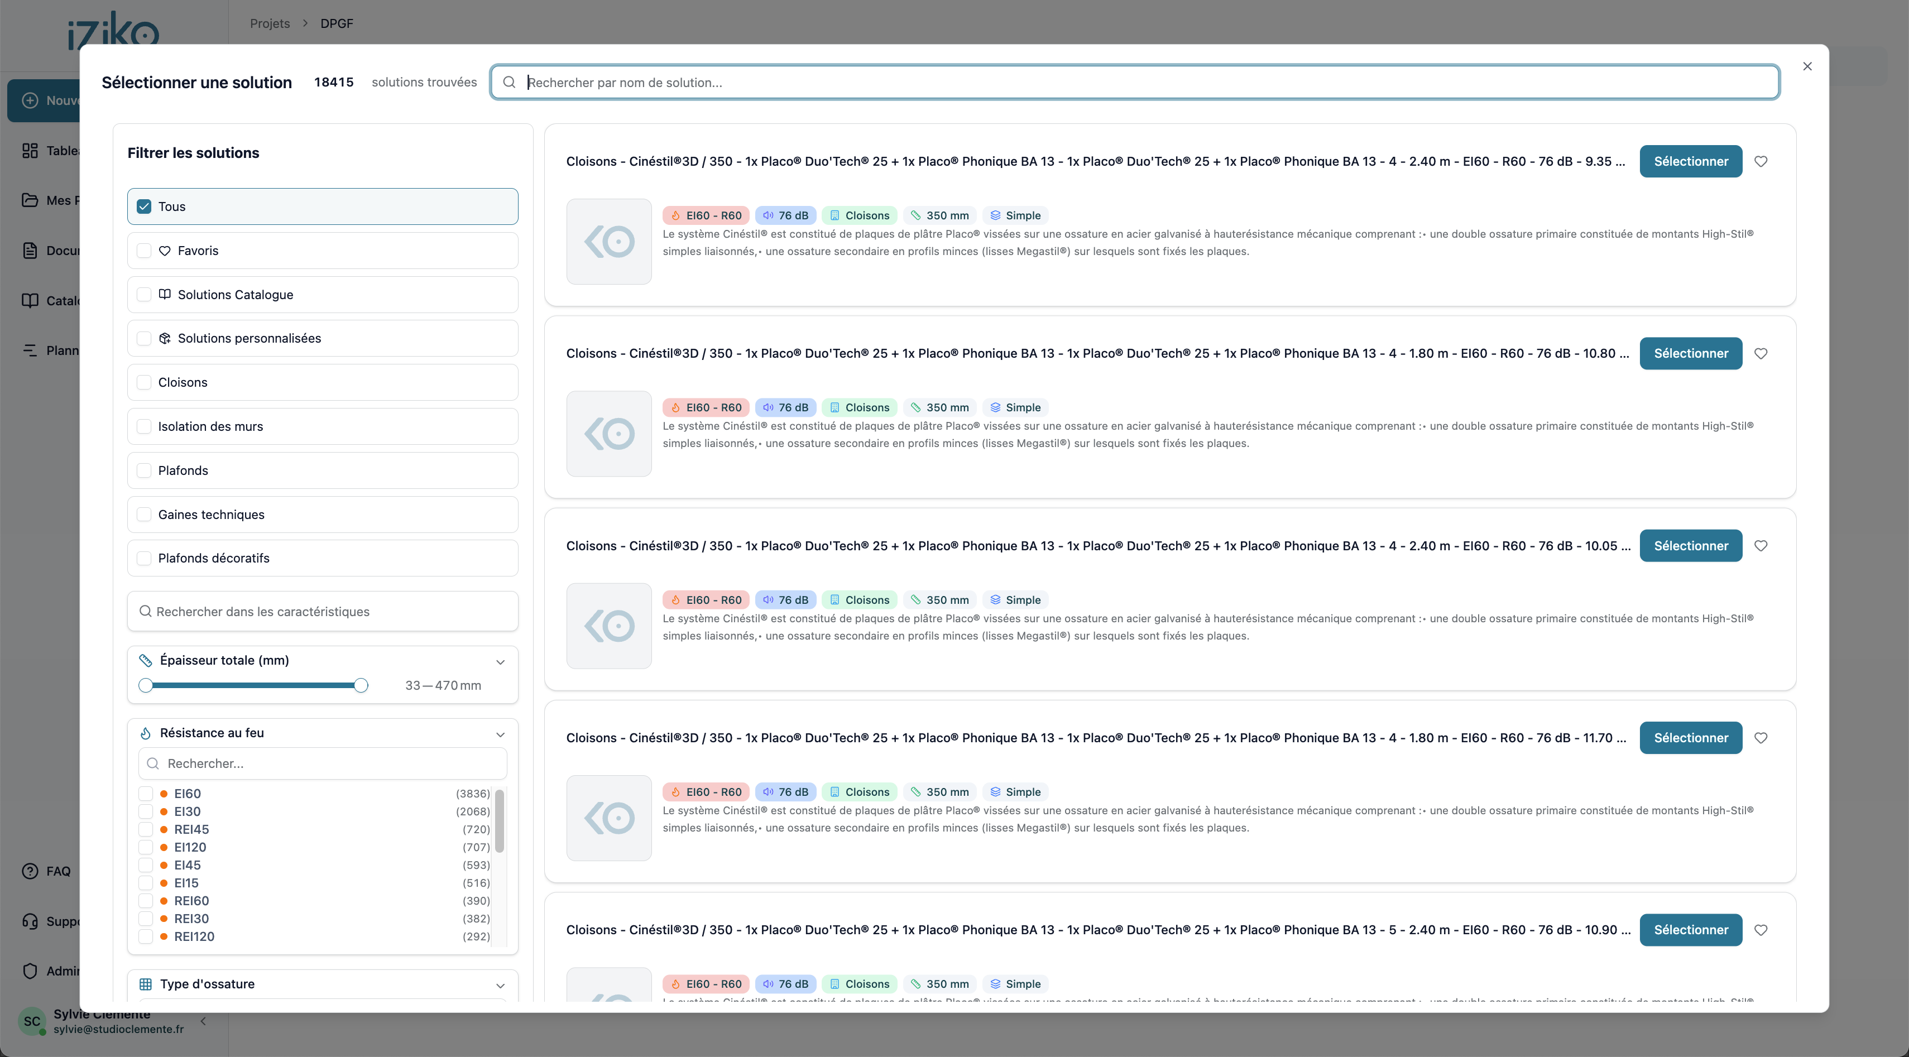Enable the Favoris filter
Viewport: 1909px width, 1057px height.
[144, 251]
